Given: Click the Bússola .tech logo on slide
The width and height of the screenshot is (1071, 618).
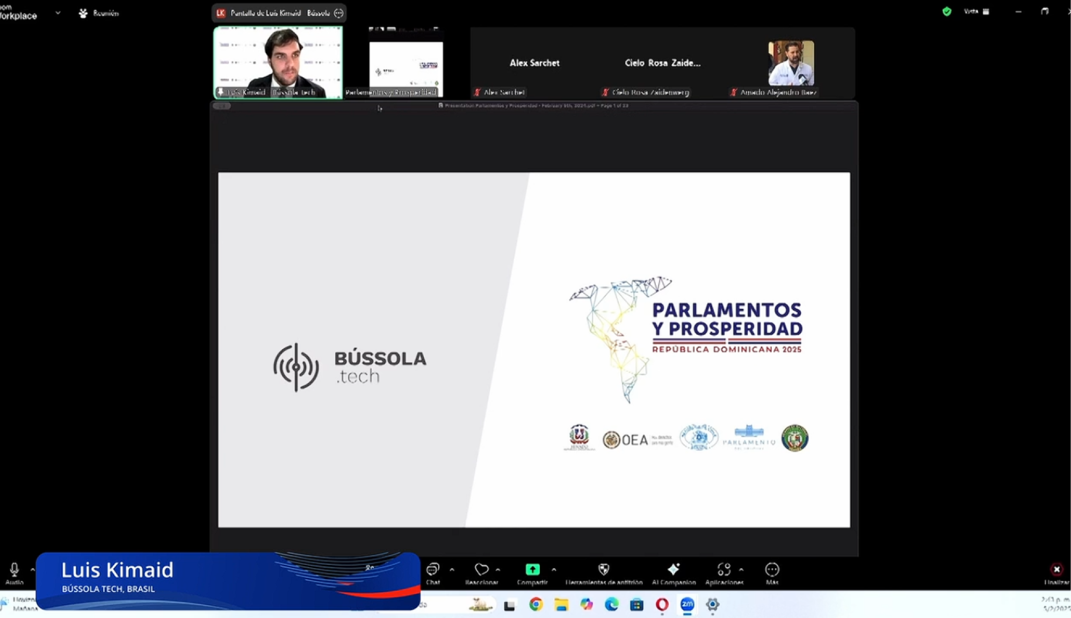Looking at the screenshot, I should [x=350, y=367].
